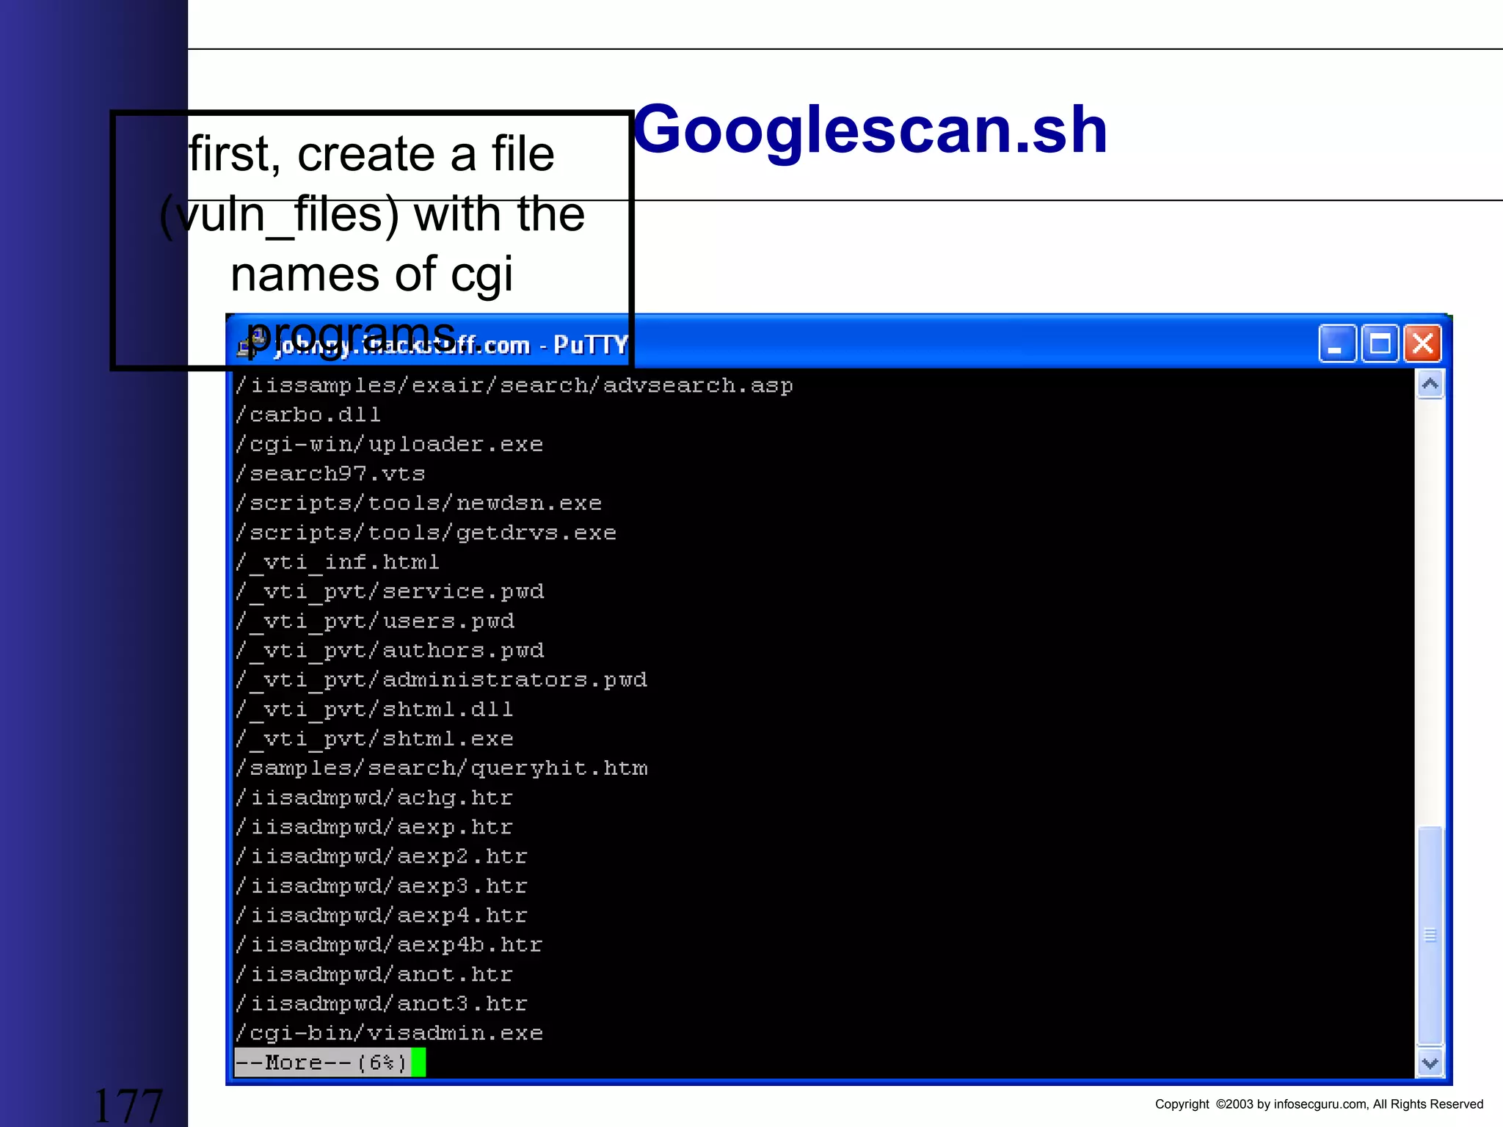The image size is (1503, 1127).
Task: Click the /scripts/tools/newdsn.exe line
Action: coord(418,503)
